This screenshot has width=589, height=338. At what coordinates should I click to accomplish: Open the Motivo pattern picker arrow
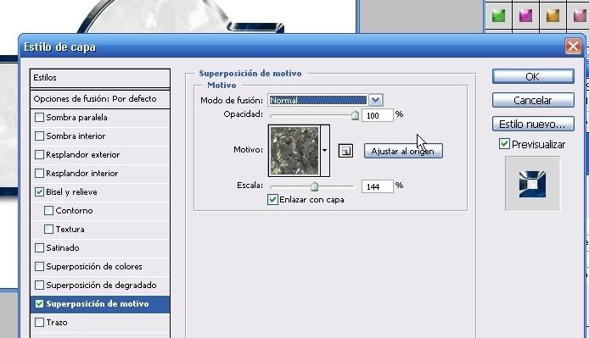pyautogui.click(x=324, y=151)
